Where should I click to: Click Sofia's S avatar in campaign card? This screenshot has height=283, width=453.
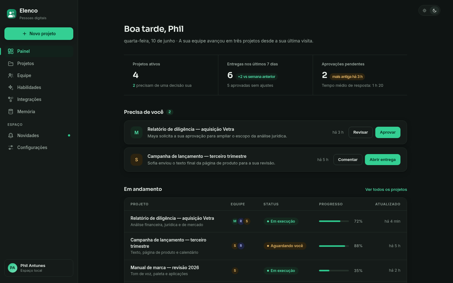137,160
